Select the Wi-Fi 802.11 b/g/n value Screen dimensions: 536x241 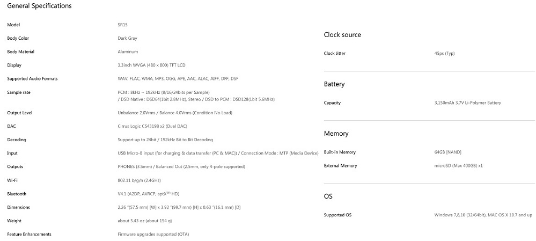pos(139,180)
